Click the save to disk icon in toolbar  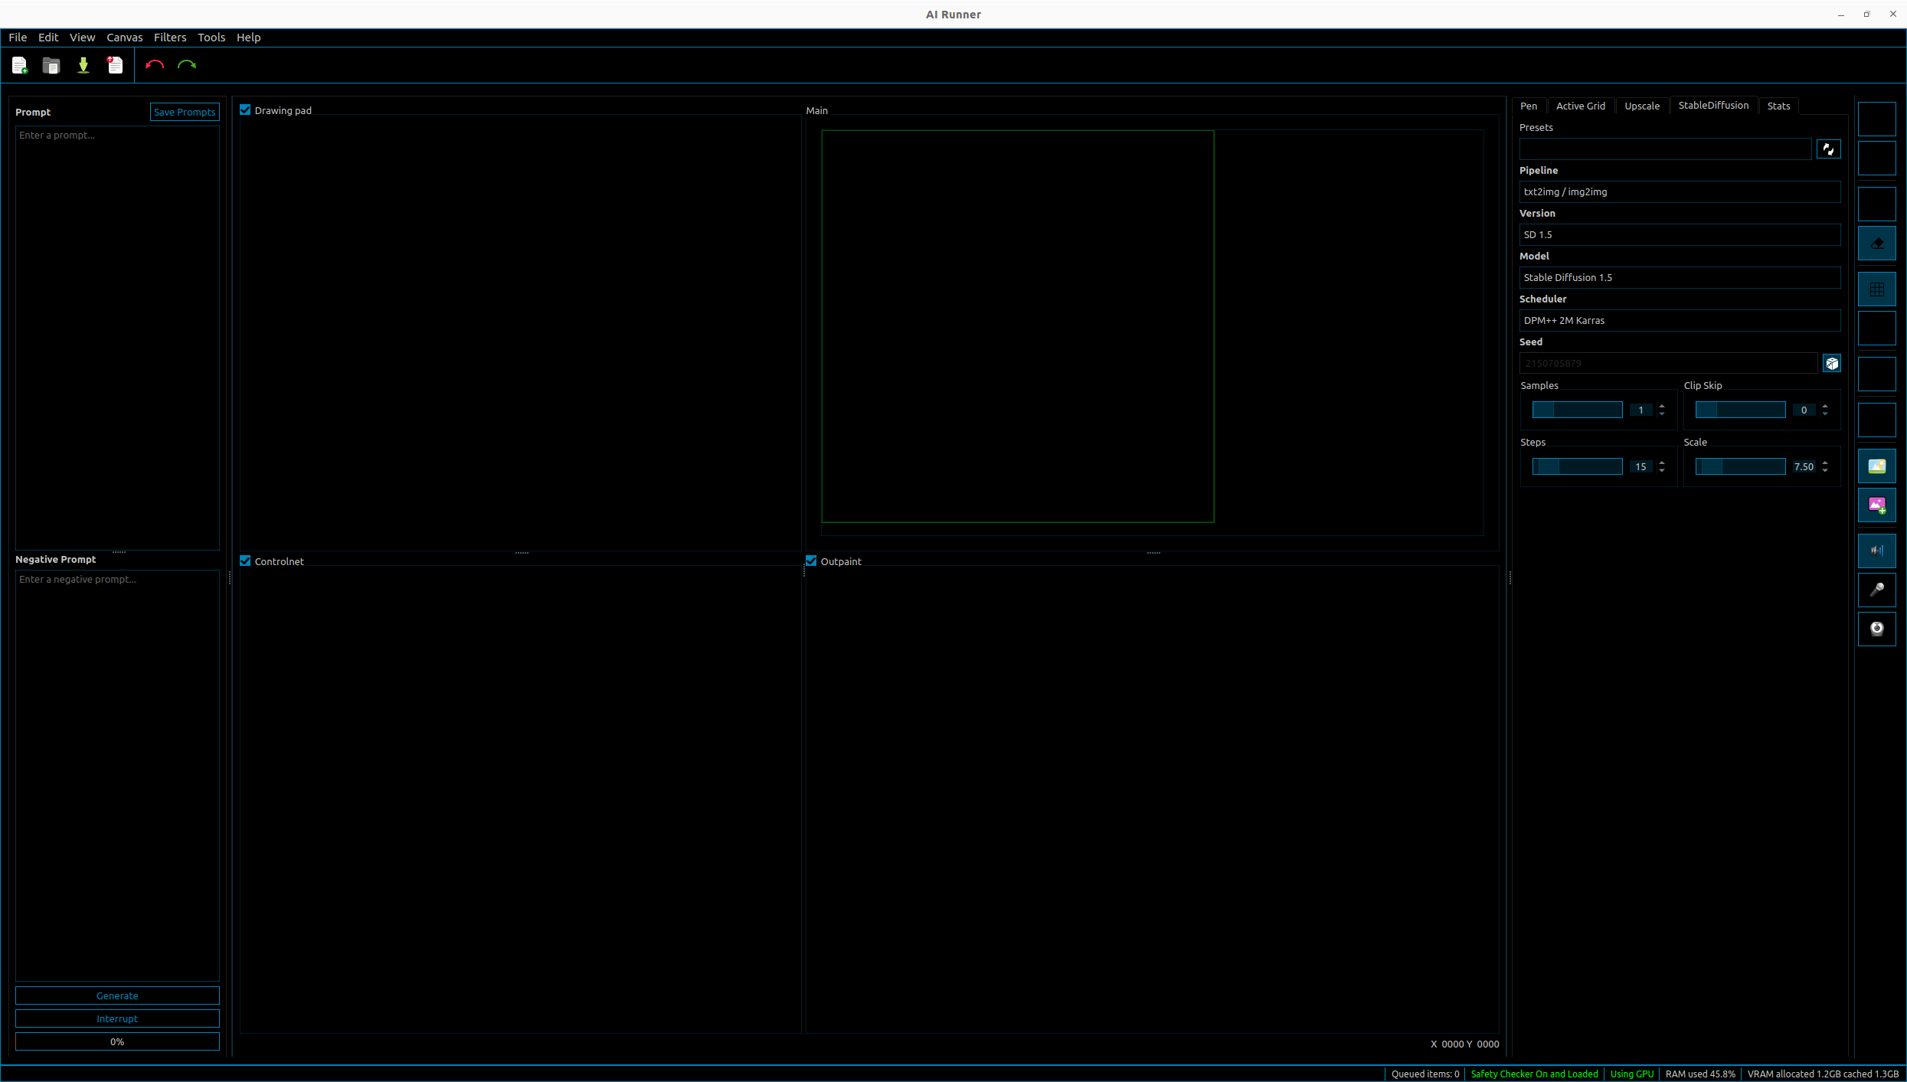pos(83,66)
